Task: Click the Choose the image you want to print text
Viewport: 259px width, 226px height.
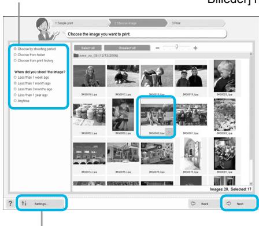Action: pyautogui.click(x=99, y=34)
